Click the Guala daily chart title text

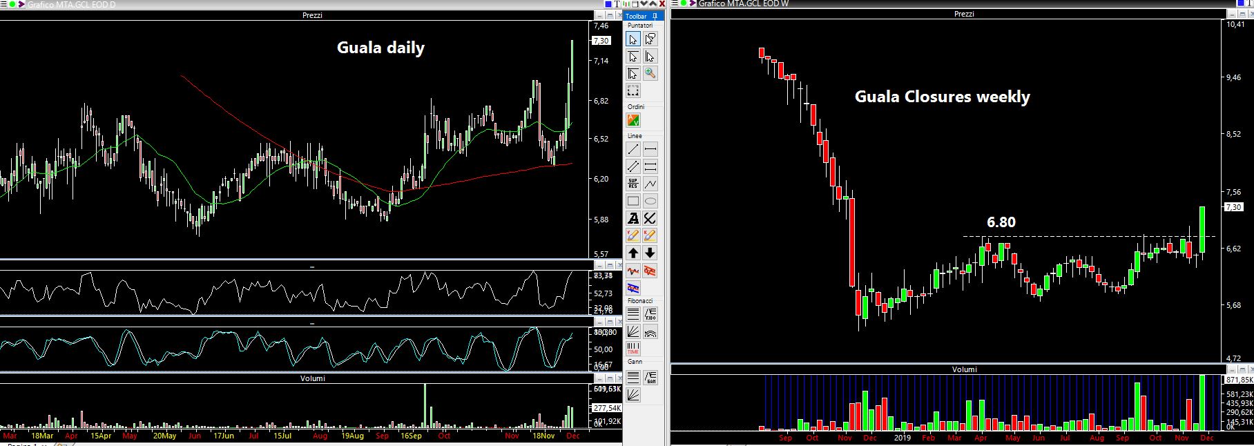tap(380, 48)
